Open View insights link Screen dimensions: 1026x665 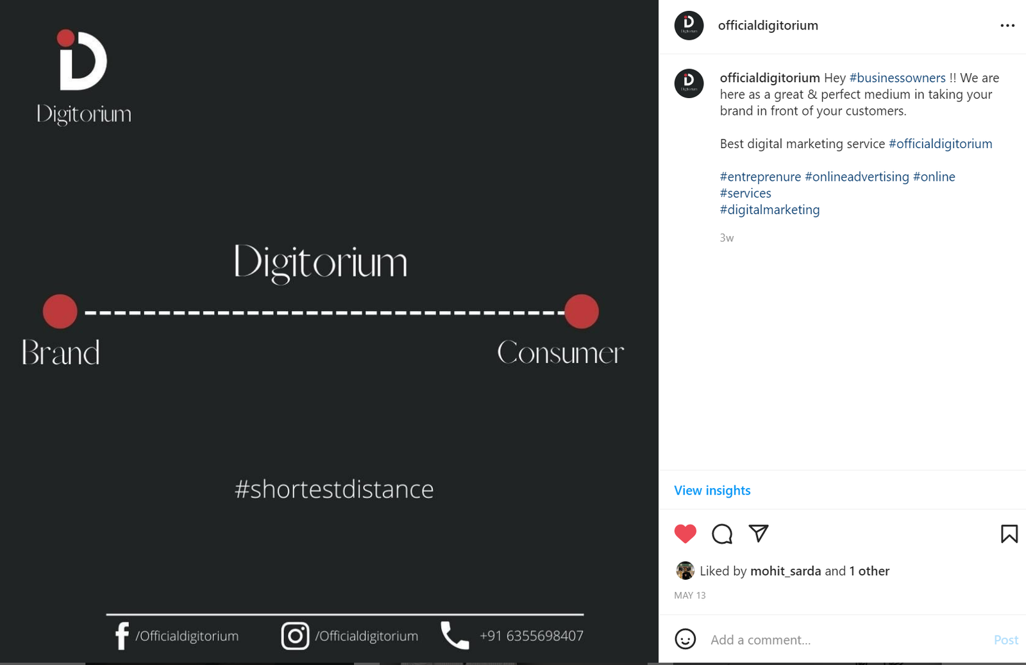(712, 491)
